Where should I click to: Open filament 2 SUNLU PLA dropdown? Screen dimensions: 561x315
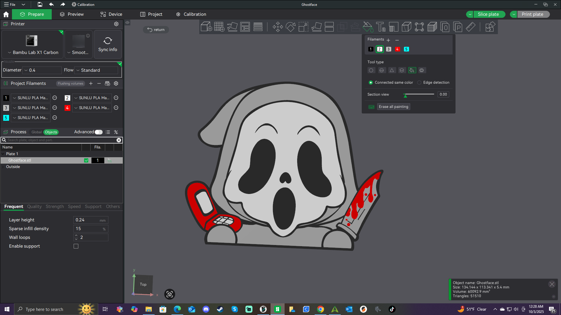(x=92, y=98)
